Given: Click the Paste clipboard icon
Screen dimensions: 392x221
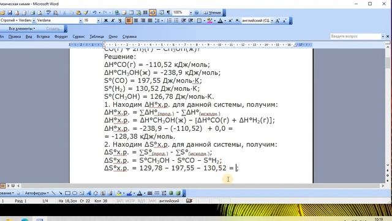Looking at the screenshot, I should point(78,12).
